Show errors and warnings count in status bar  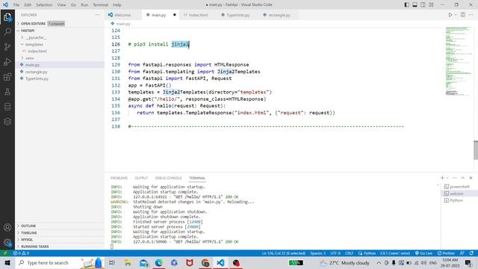tap(21, 253)
